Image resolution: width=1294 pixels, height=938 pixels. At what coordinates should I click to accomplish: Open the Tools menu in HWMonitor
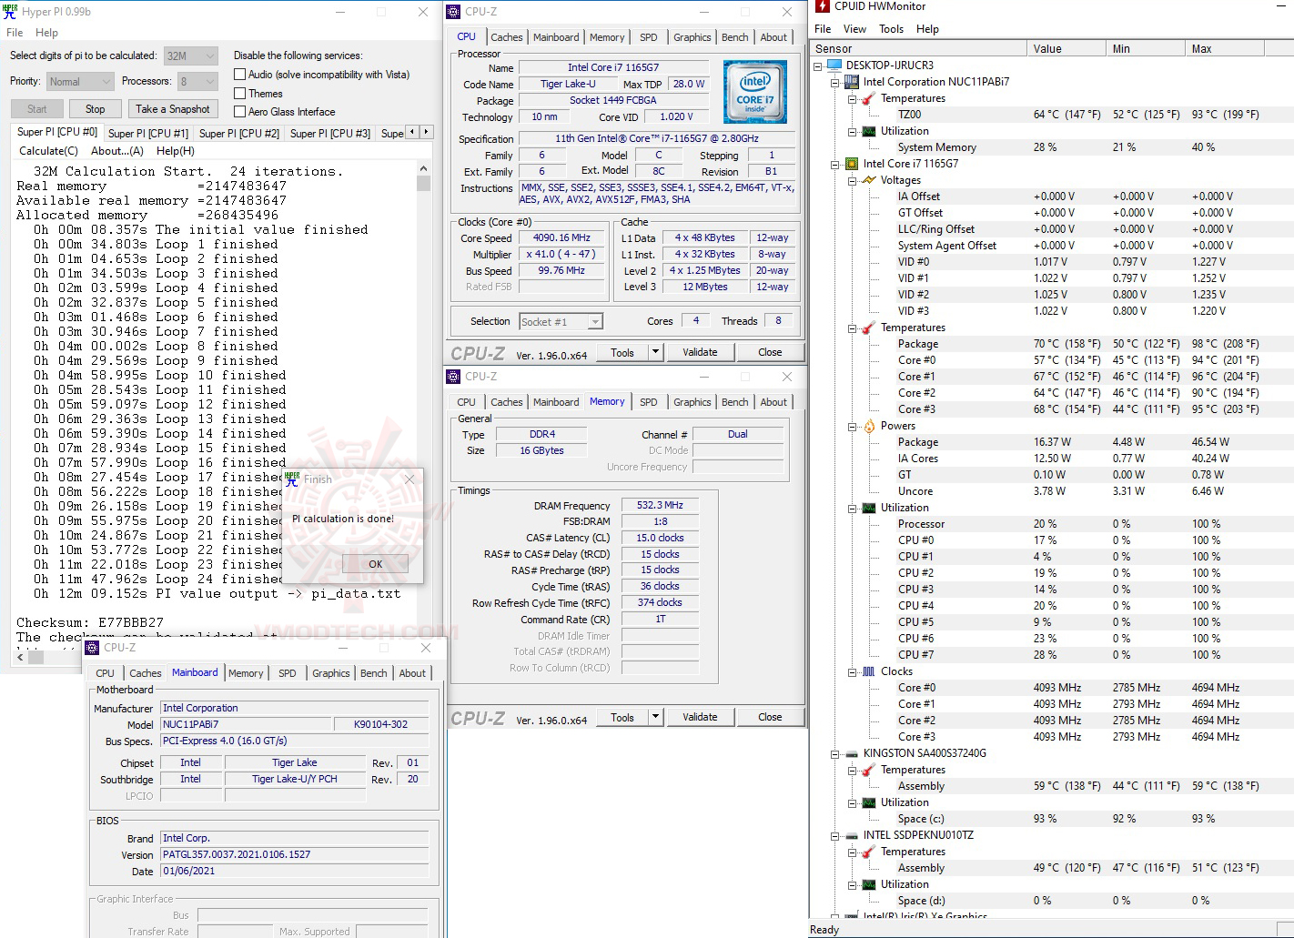[891, 29]
